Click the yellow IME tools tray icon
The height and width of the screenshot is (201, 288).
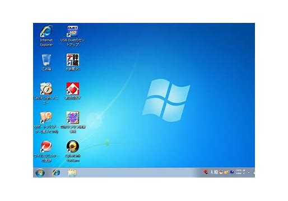pyautogui.click(x=226, y=172)
